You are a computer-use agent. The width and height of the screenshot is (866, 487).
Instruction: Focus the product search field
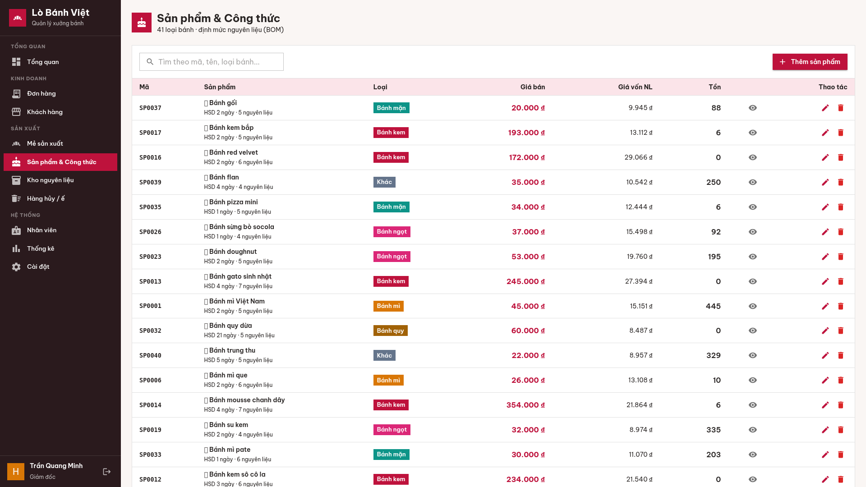pyautogui.click(x=212, y=62)
